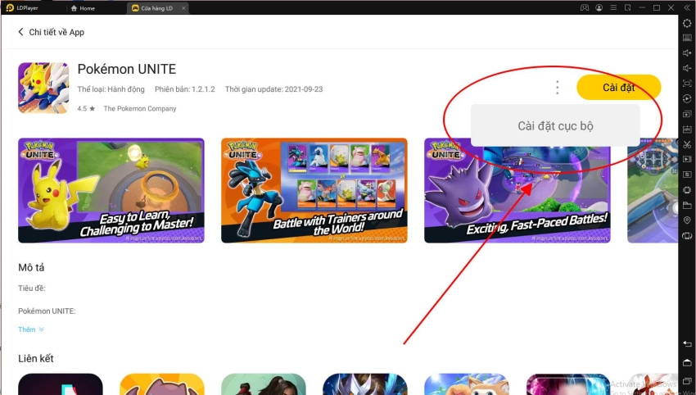Open the Gengar Fast-Paced Battles screenshot
This screenshot has height=395, width=696.
(517, 191)
